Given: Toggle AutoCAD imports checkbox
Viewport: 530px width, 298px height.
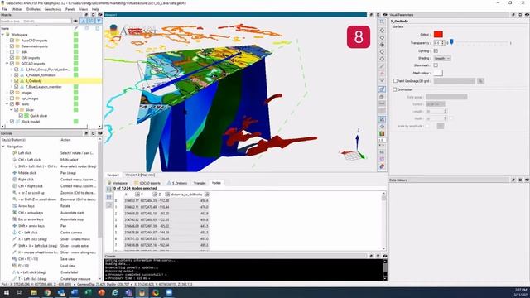Looking at the screenshot, I should click(x=12, y=41).
